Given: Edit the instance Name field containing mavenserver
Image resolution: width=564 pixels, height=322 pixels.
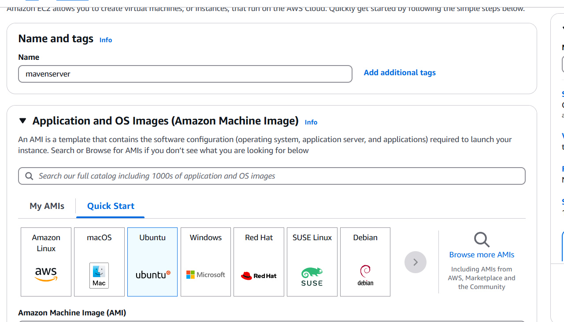Looking at the screenshot, I should [185, 74].
